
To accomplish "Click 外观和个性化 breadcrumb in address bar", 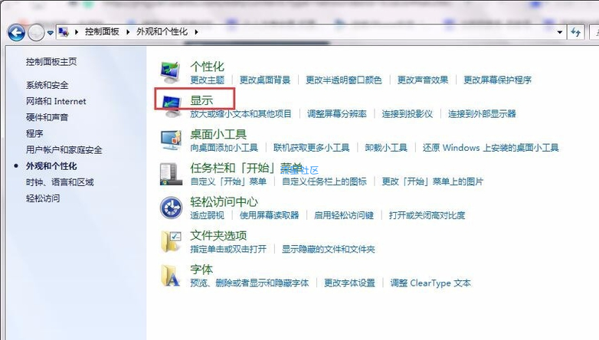I will [x=162, y=31].
